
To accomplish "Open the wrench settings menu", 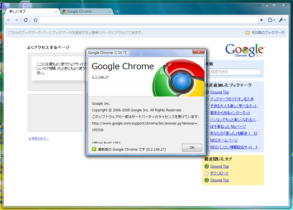I will point(283,20).
